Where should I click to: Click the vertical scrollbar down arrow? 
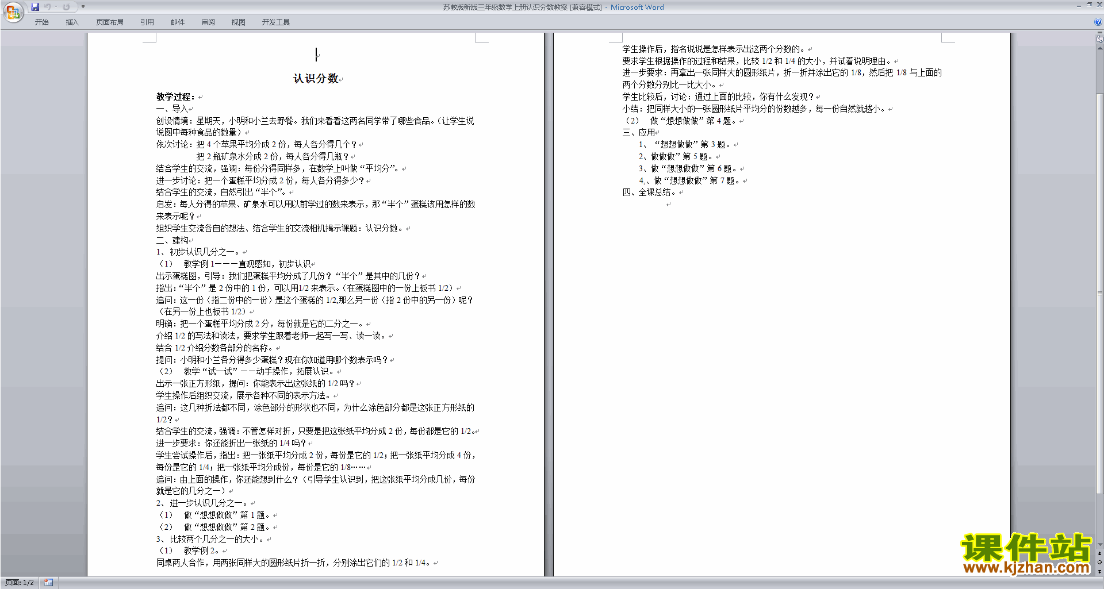(1100, 545)
